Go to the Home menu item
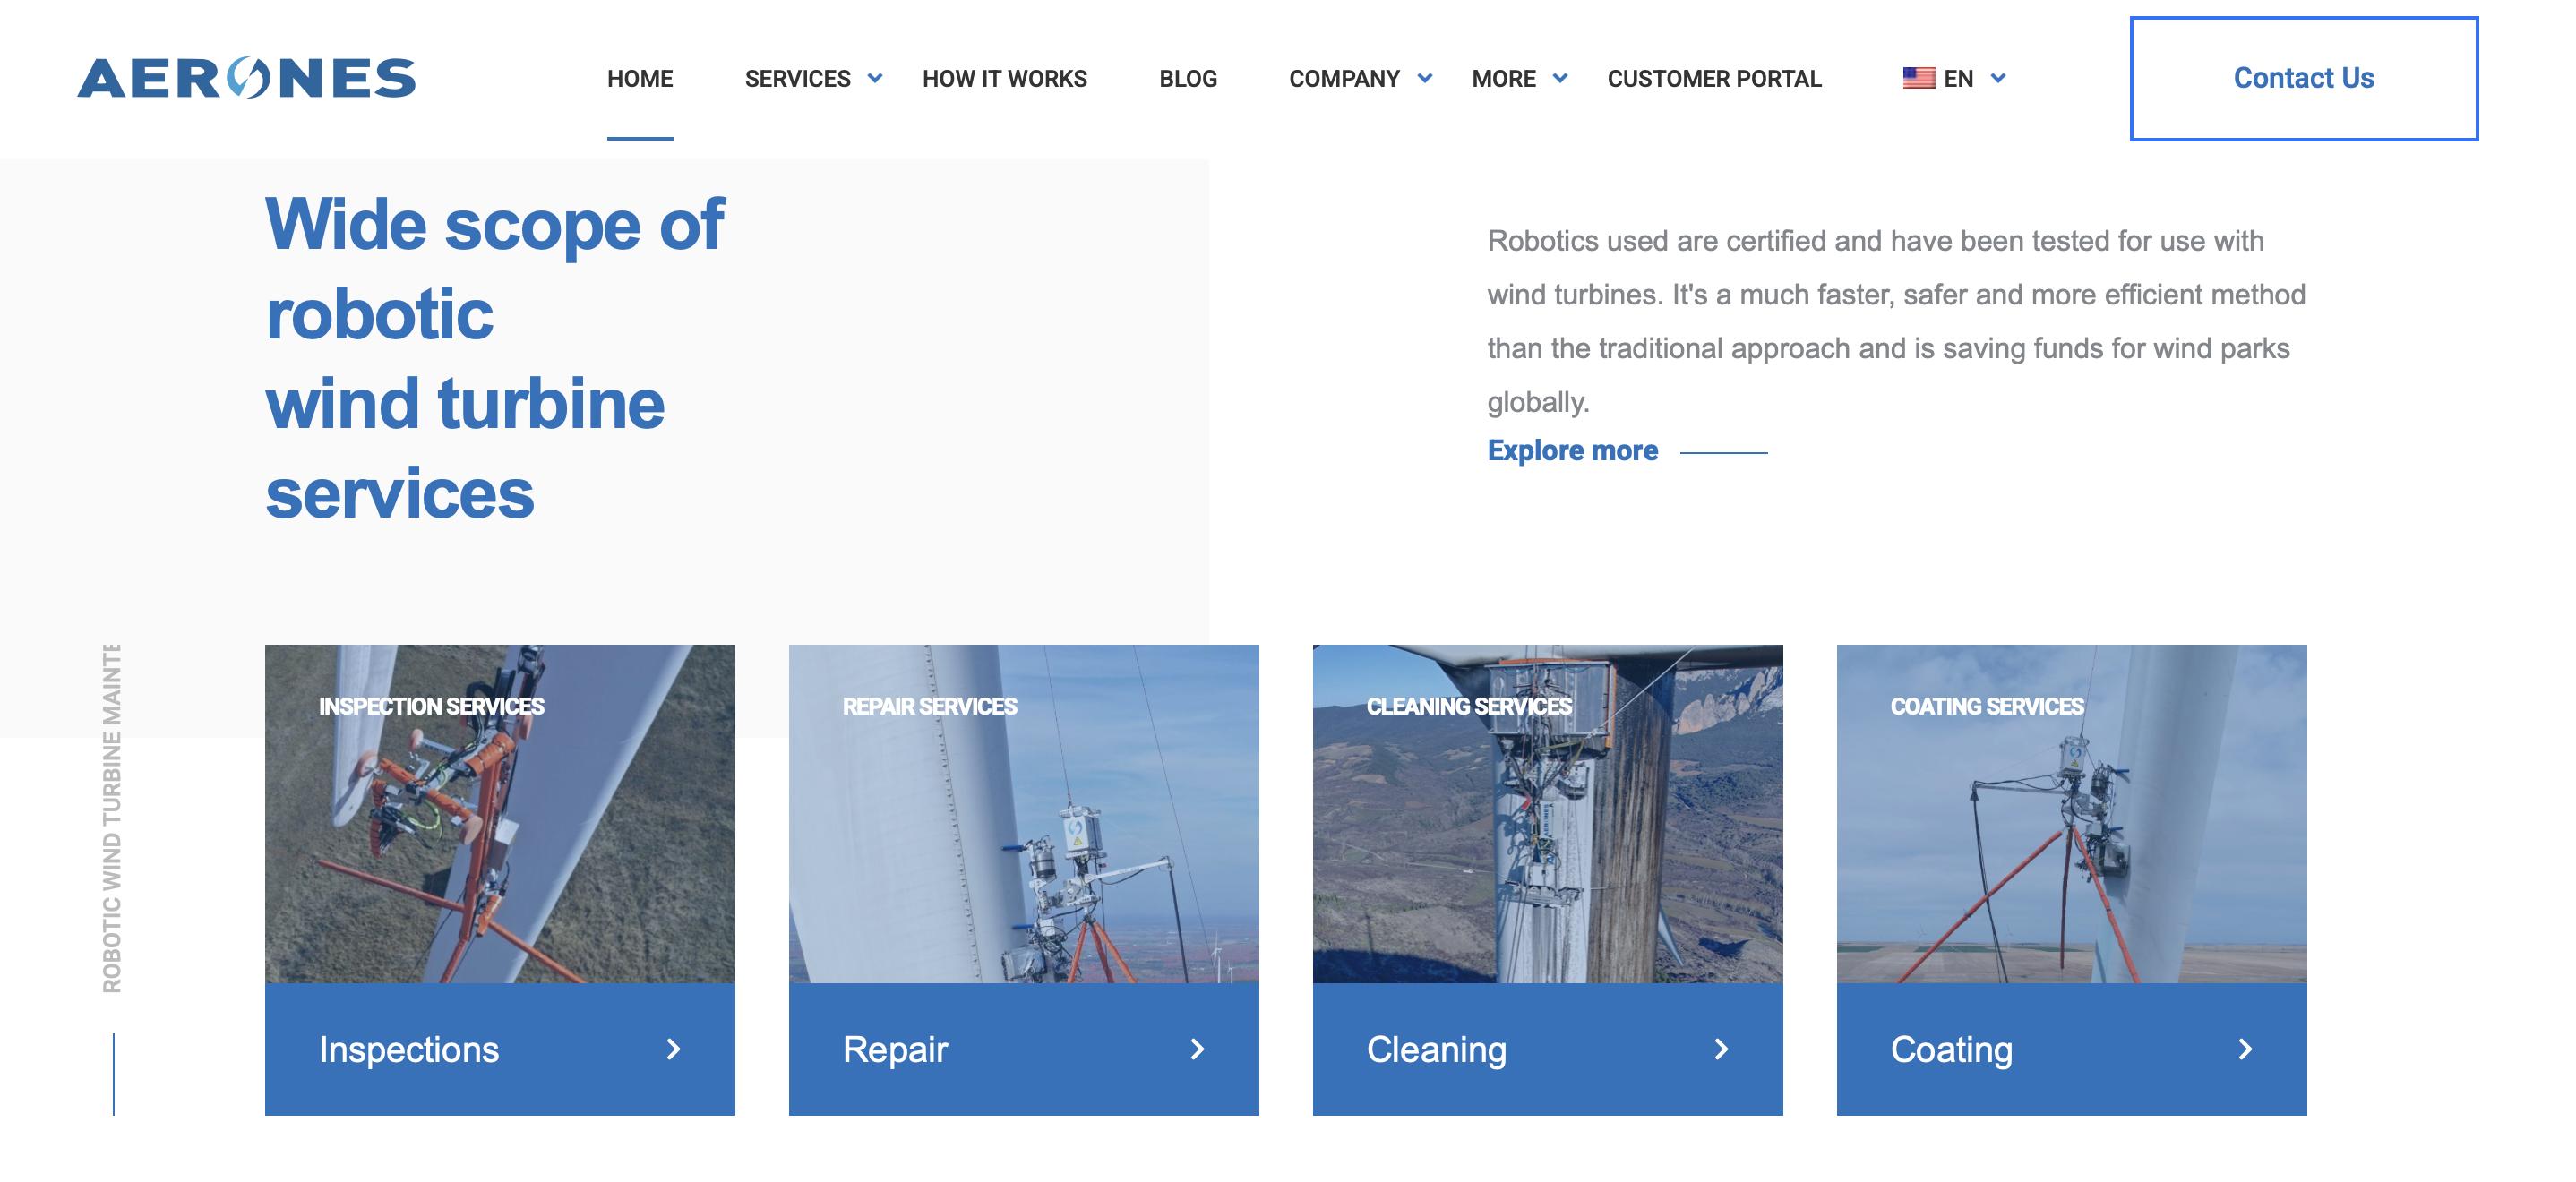The height and width of the screenshot is (1182, 2576). point(640,78)
